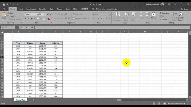Screen dimensions: 191x107
Task: Toggle underline formatting
Action: (32, 18)
